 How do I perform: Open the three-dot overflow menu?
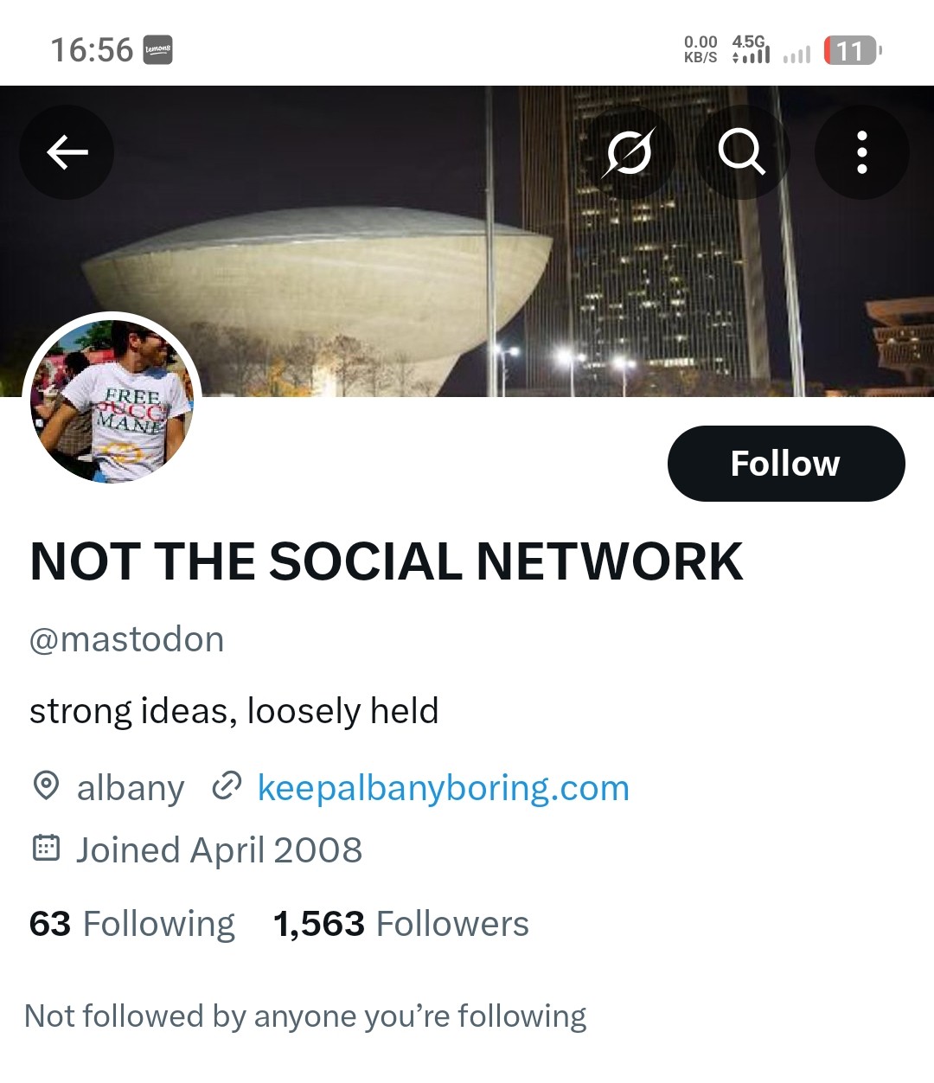pyautogui.click(x=861, y=153)
